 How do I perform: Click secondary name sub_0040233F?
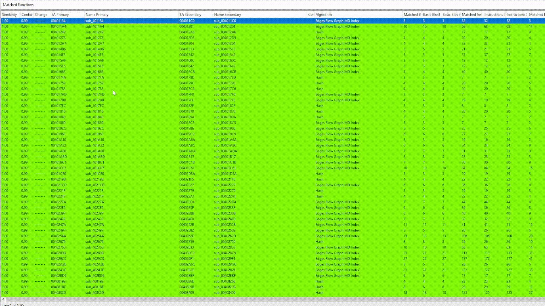[225, 208]
